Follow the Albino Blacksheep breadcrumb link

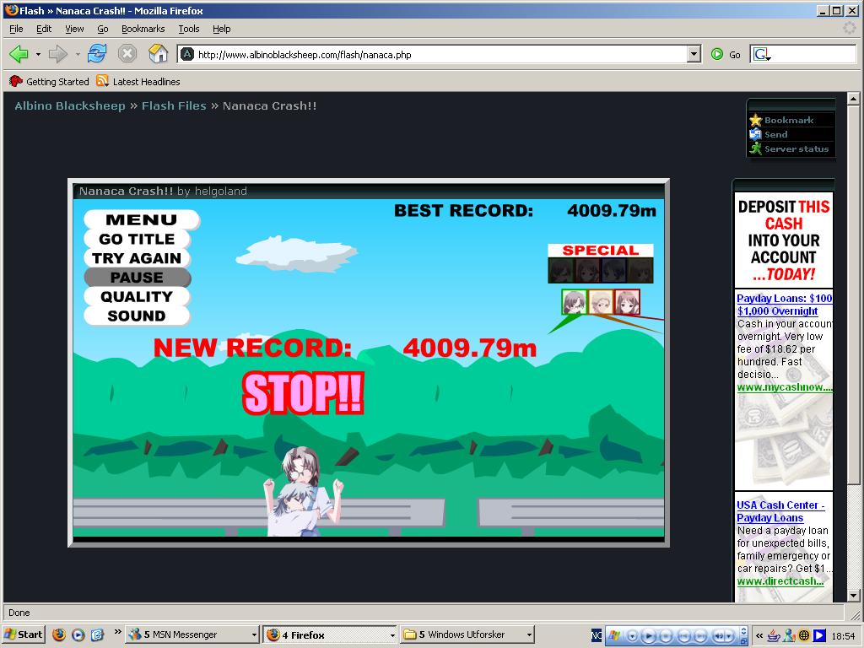pyautogui.click(x=70, y=105)
